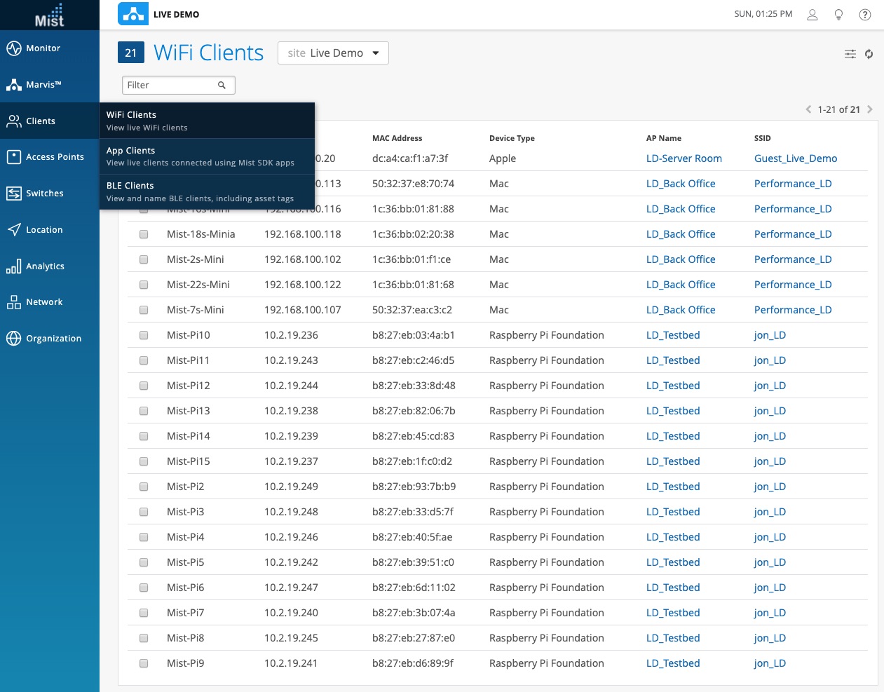Click the Organization globe icon
884x692 pixels.
(14, 339)
